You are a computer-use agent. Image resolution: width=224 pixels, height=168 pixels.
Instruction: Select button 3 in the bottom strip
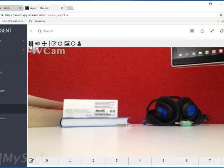117,161
